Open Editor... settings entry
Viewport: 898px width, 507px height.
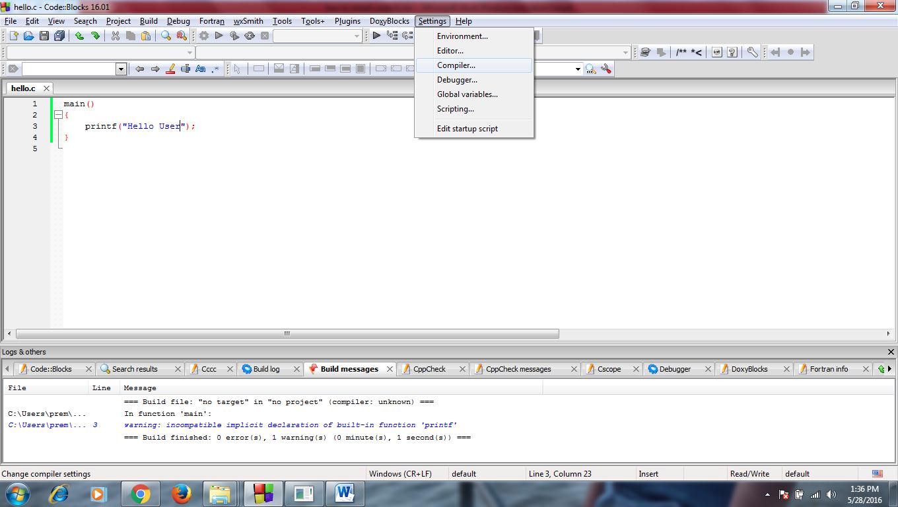click(x=474, y=51)
